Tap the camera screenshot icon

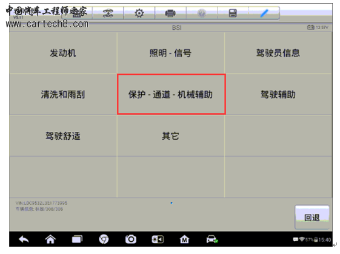click(x=131, y=239)
